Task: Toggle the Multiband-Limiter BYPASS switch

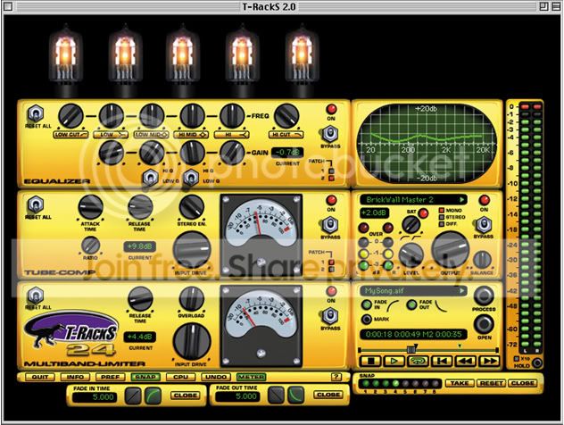Action: tap(330, 316)
